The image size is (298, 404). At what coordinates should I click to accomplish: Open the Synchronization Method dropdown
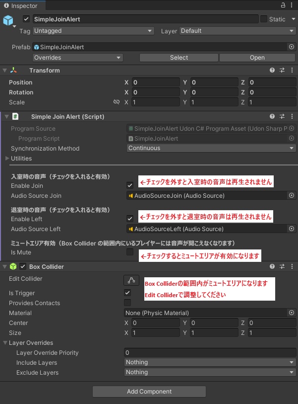point(211,148)
